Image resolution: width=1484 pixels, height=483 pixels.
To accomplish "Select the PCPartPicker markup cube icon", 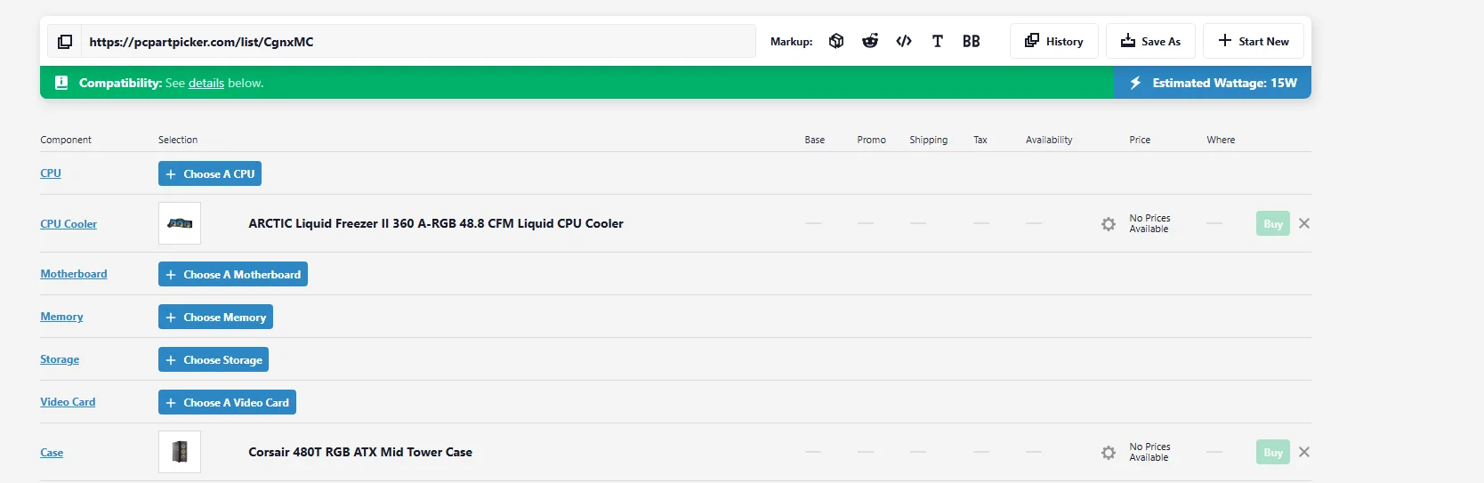I will point(836,41).
